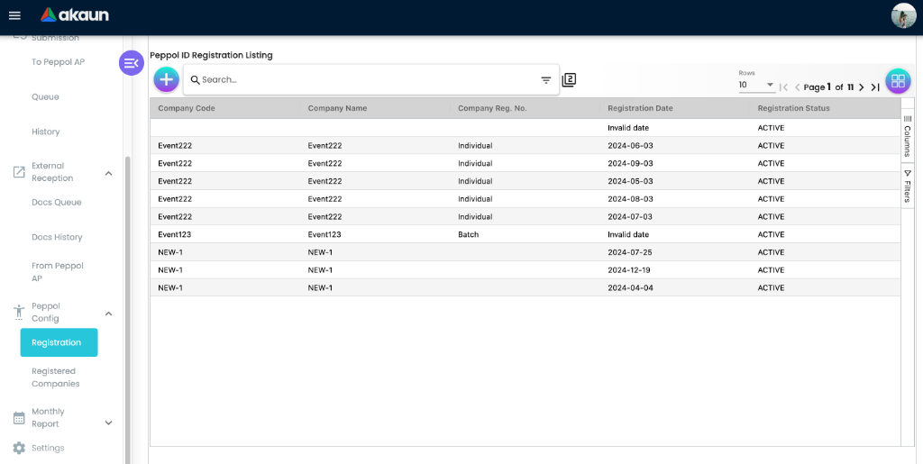Expand the Monthly Report section
923x464 pixels.
point(108,423)
